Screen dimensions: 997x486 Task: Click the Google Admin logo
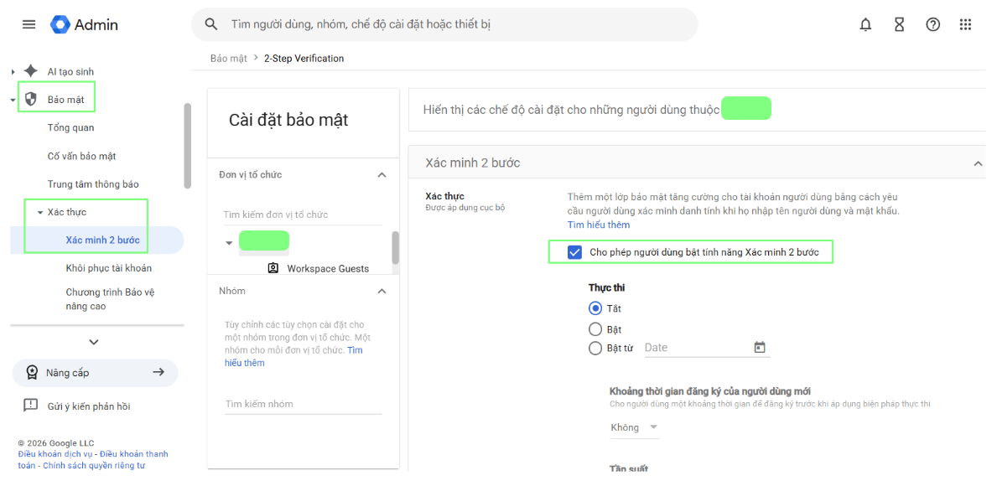point(85,25)
